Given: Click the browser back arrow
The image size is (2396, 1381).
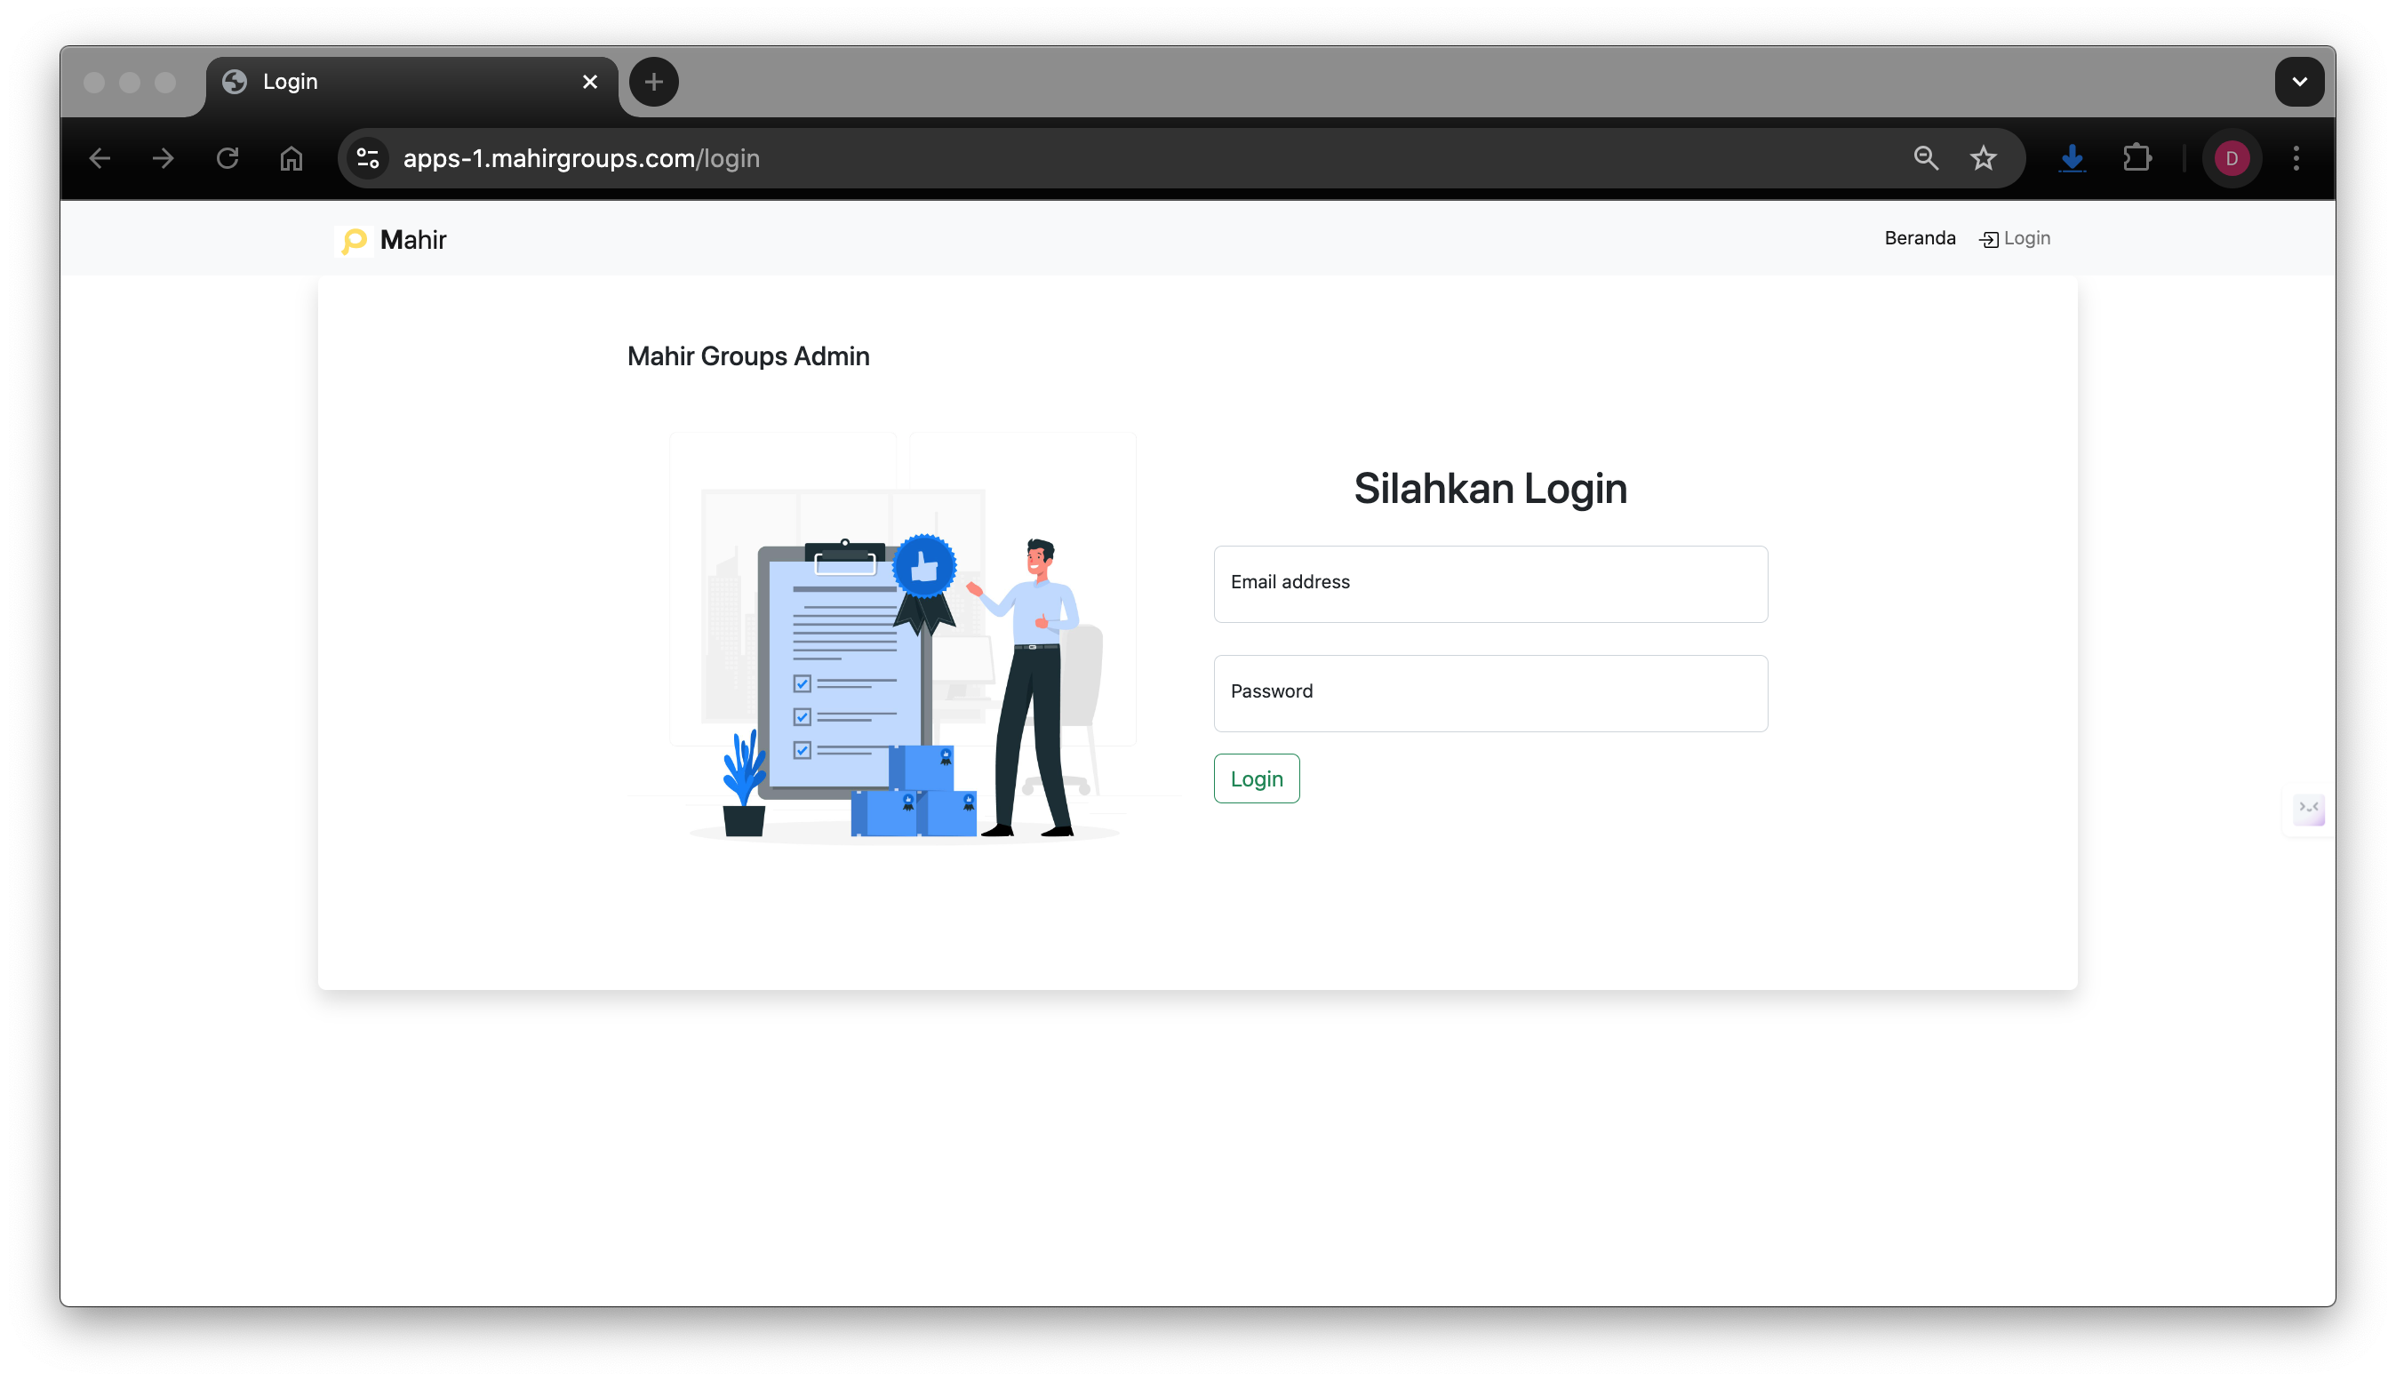Looking at the screenshot, I should pyautogui.click(x=100, y=158).
